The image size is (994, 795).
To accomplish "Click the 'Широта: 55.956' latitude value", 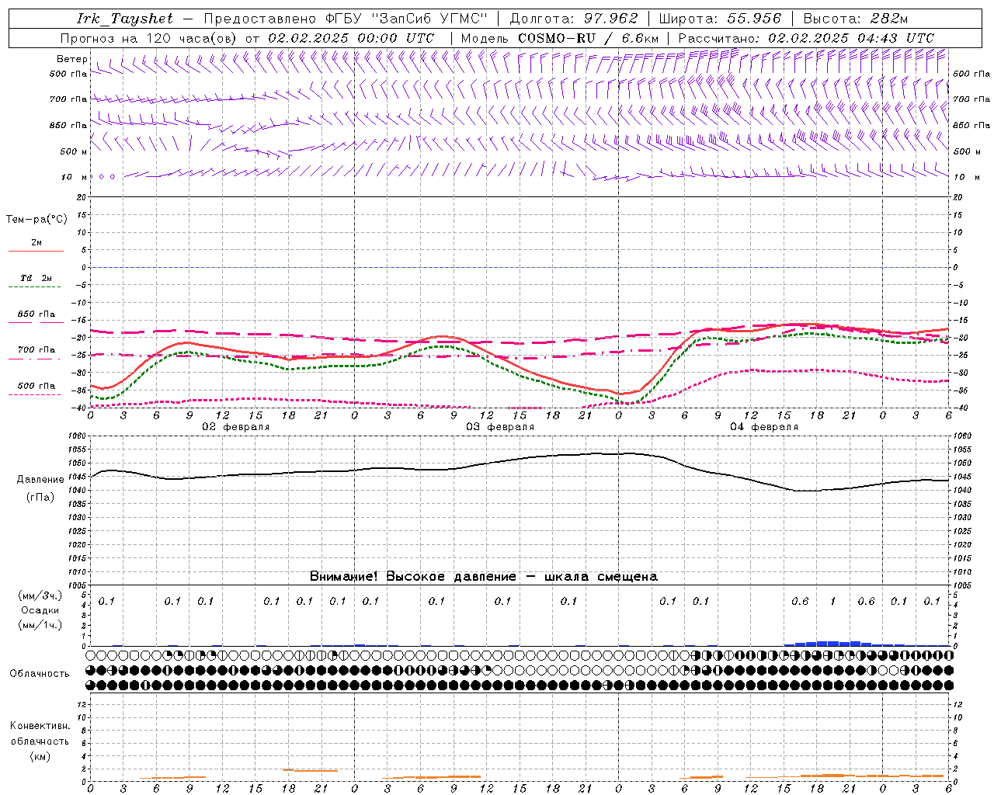I will pos(720,19).
